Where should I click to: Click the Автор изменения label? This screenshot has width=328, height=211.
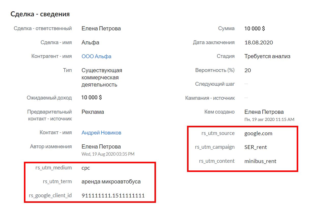click(51, 146)
